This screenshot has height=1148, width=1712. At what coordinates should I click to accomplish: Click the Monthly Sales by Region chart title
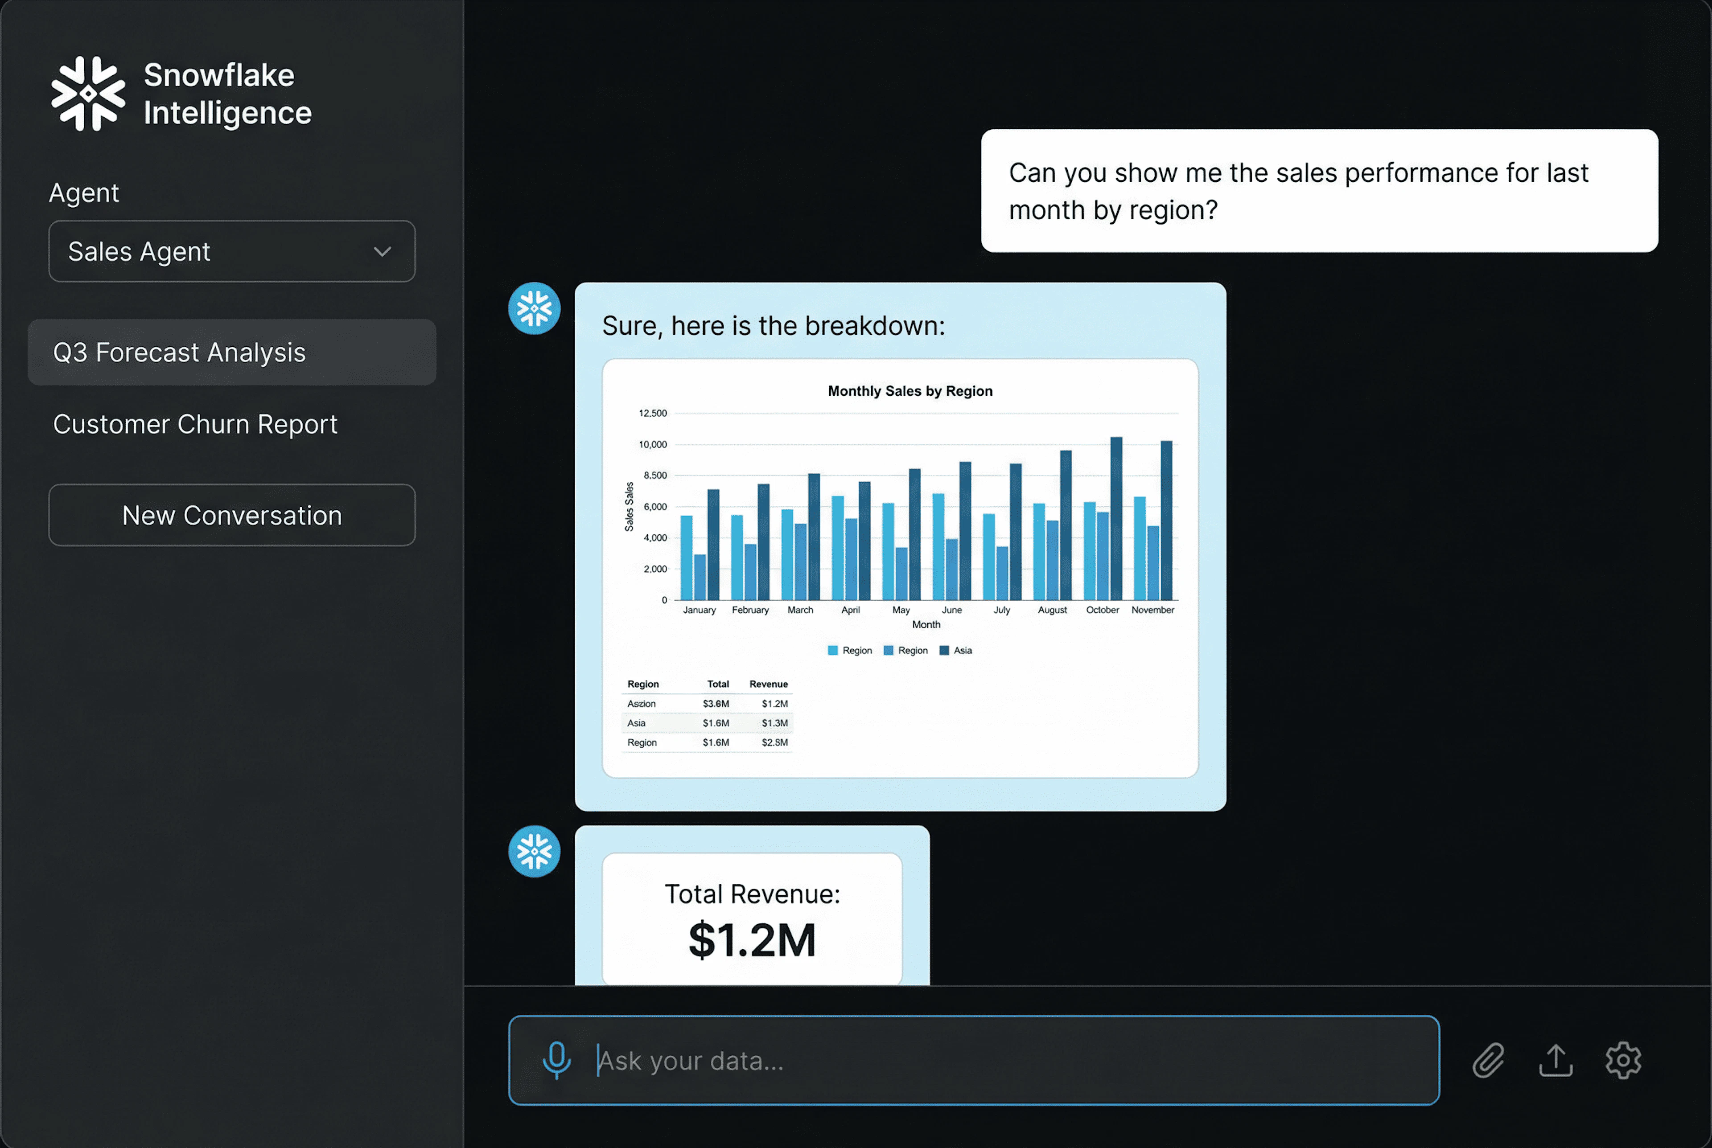pyautogui.click(x=909, y=391)
